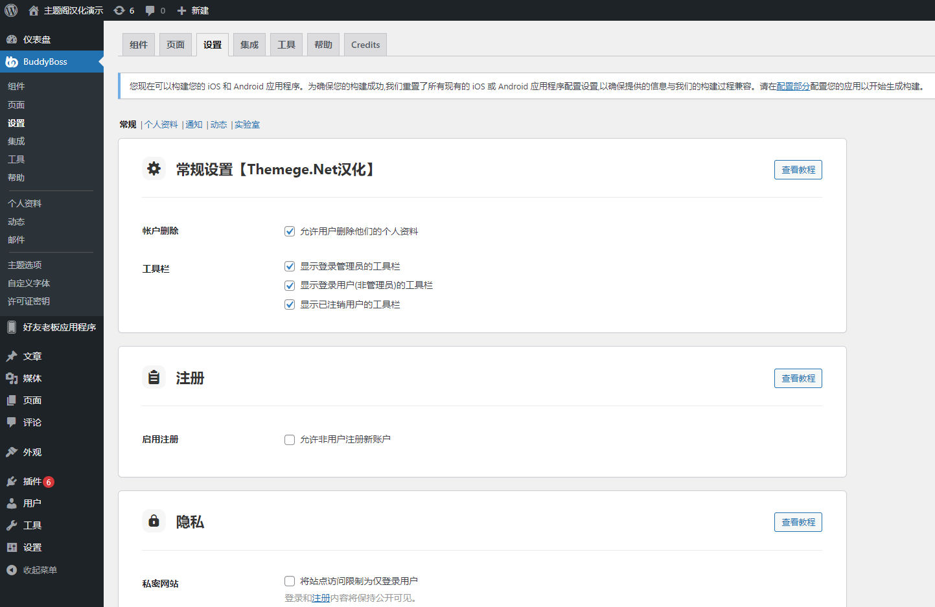This screenshot has width=935, height=607.
Task: Open 工具 in BuddyBoss submenu
Action: [16, 159]
